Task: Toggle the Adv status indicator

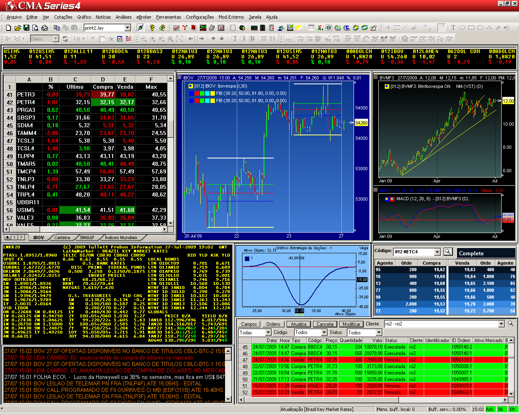Action: pos(490,409)
